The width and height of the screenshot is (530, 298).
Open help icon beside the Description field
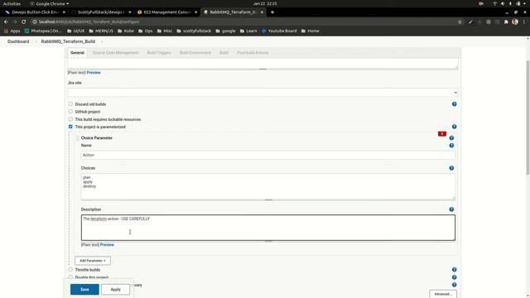(x=451, y=209)
